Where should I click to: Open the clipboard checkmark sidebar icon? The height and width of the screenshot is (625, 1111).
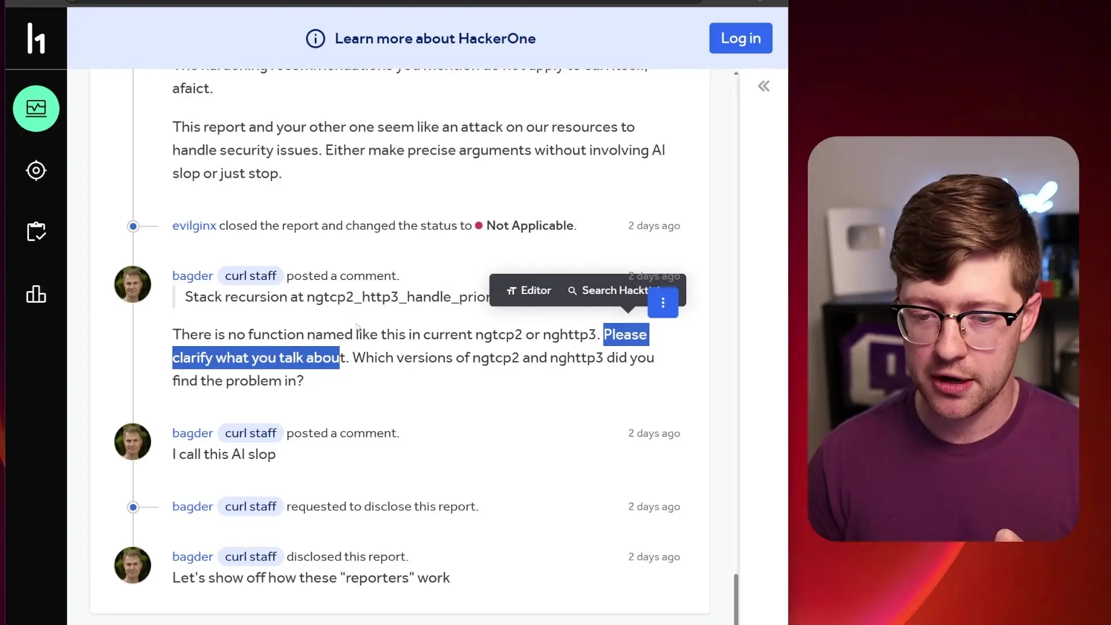click(36, 231)
